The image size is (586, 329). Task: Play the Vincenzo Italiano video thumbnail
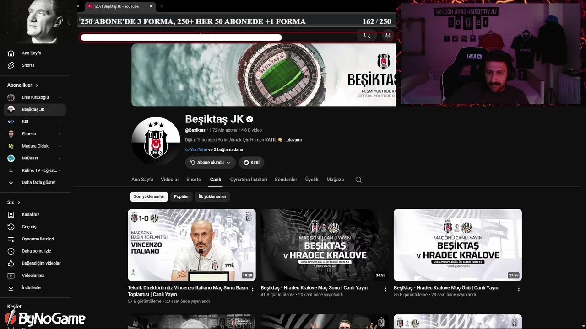coord(192,245)
